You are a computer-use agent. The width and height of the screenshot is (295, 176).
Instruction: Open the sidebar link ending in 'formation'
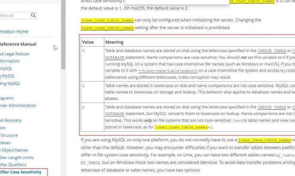(10, 61)
